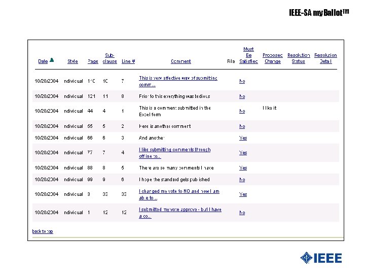This screenshot has height=274, width=365.
Task: Sort by Resolution Detail column header
Action: [325, 58]
